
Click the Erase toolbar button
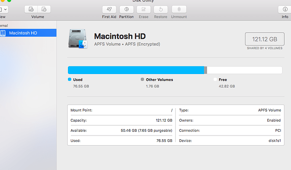click(144, 9)
